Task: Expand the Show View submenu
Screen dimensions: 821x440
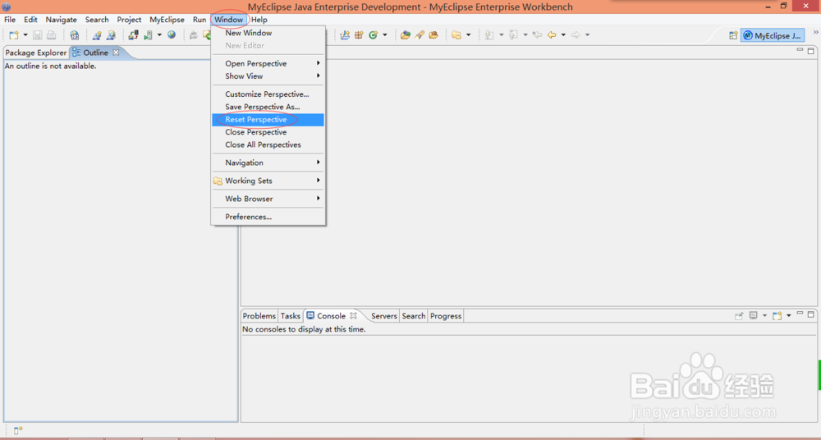Action: (x=268, y=76)
